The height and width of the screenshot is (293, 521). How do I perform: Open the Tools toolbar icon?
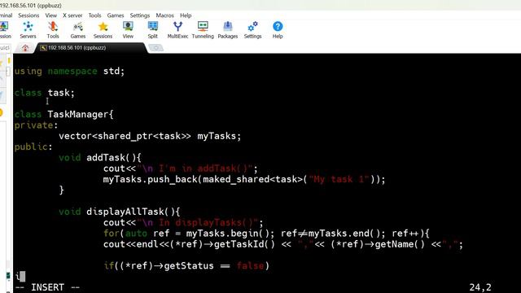click(53, 30)
